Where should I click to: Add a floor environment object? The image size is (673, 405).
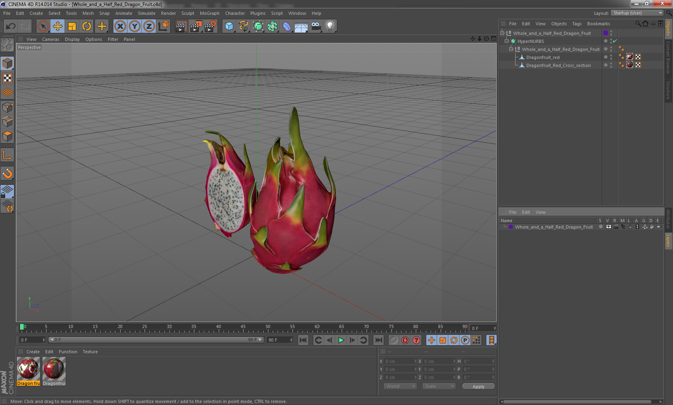[301, 26]
